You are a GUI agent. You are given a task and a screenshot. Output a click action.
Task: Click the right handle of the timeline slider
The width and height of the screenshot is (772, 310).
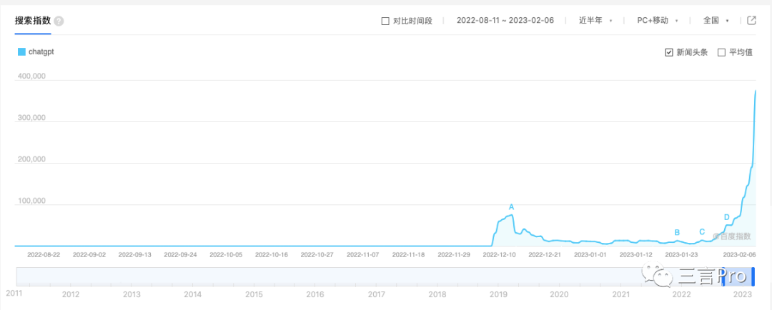753,276
